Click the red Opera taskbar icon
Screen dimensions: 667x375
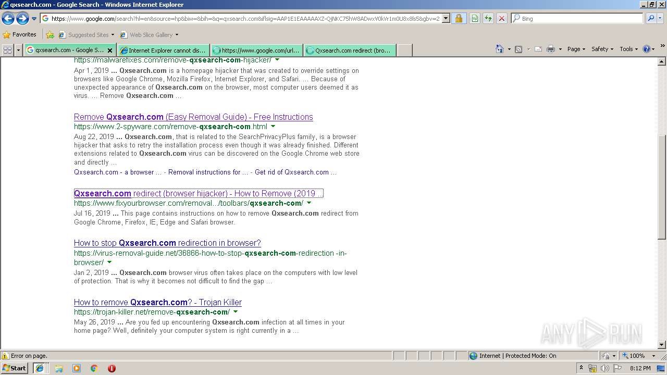pos(112,368)
